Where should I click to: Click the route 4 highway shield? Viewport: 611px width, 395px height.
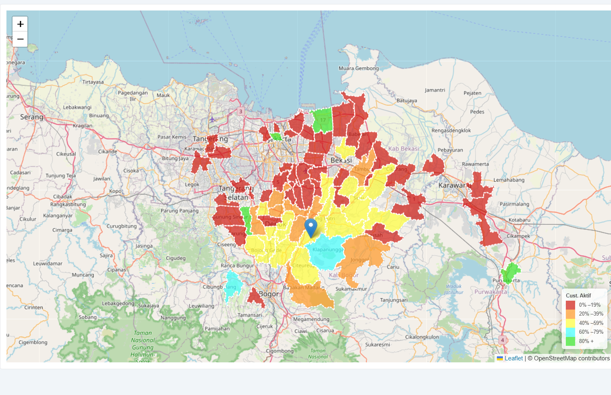[502, 340]
